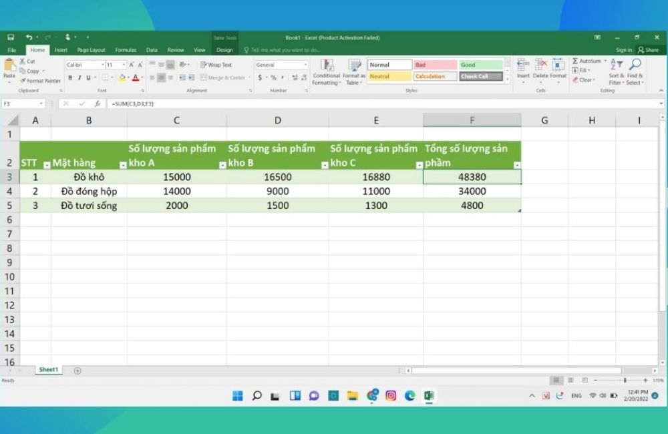The image size is (668, 434).
Task: Apply the Neutral cell style
Action: [389, 76]
